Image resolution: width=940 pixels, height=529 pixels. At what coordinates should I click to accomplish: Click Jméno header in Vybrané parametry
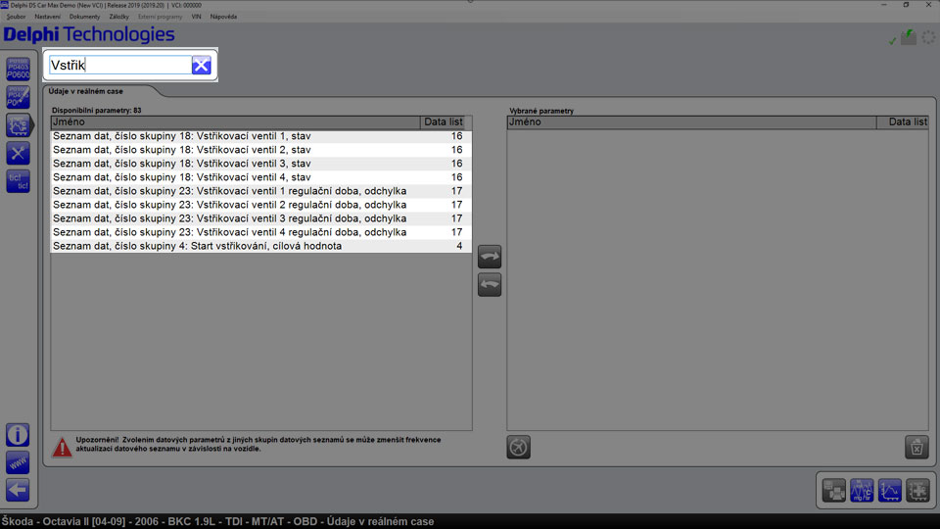tap(692, 122)
